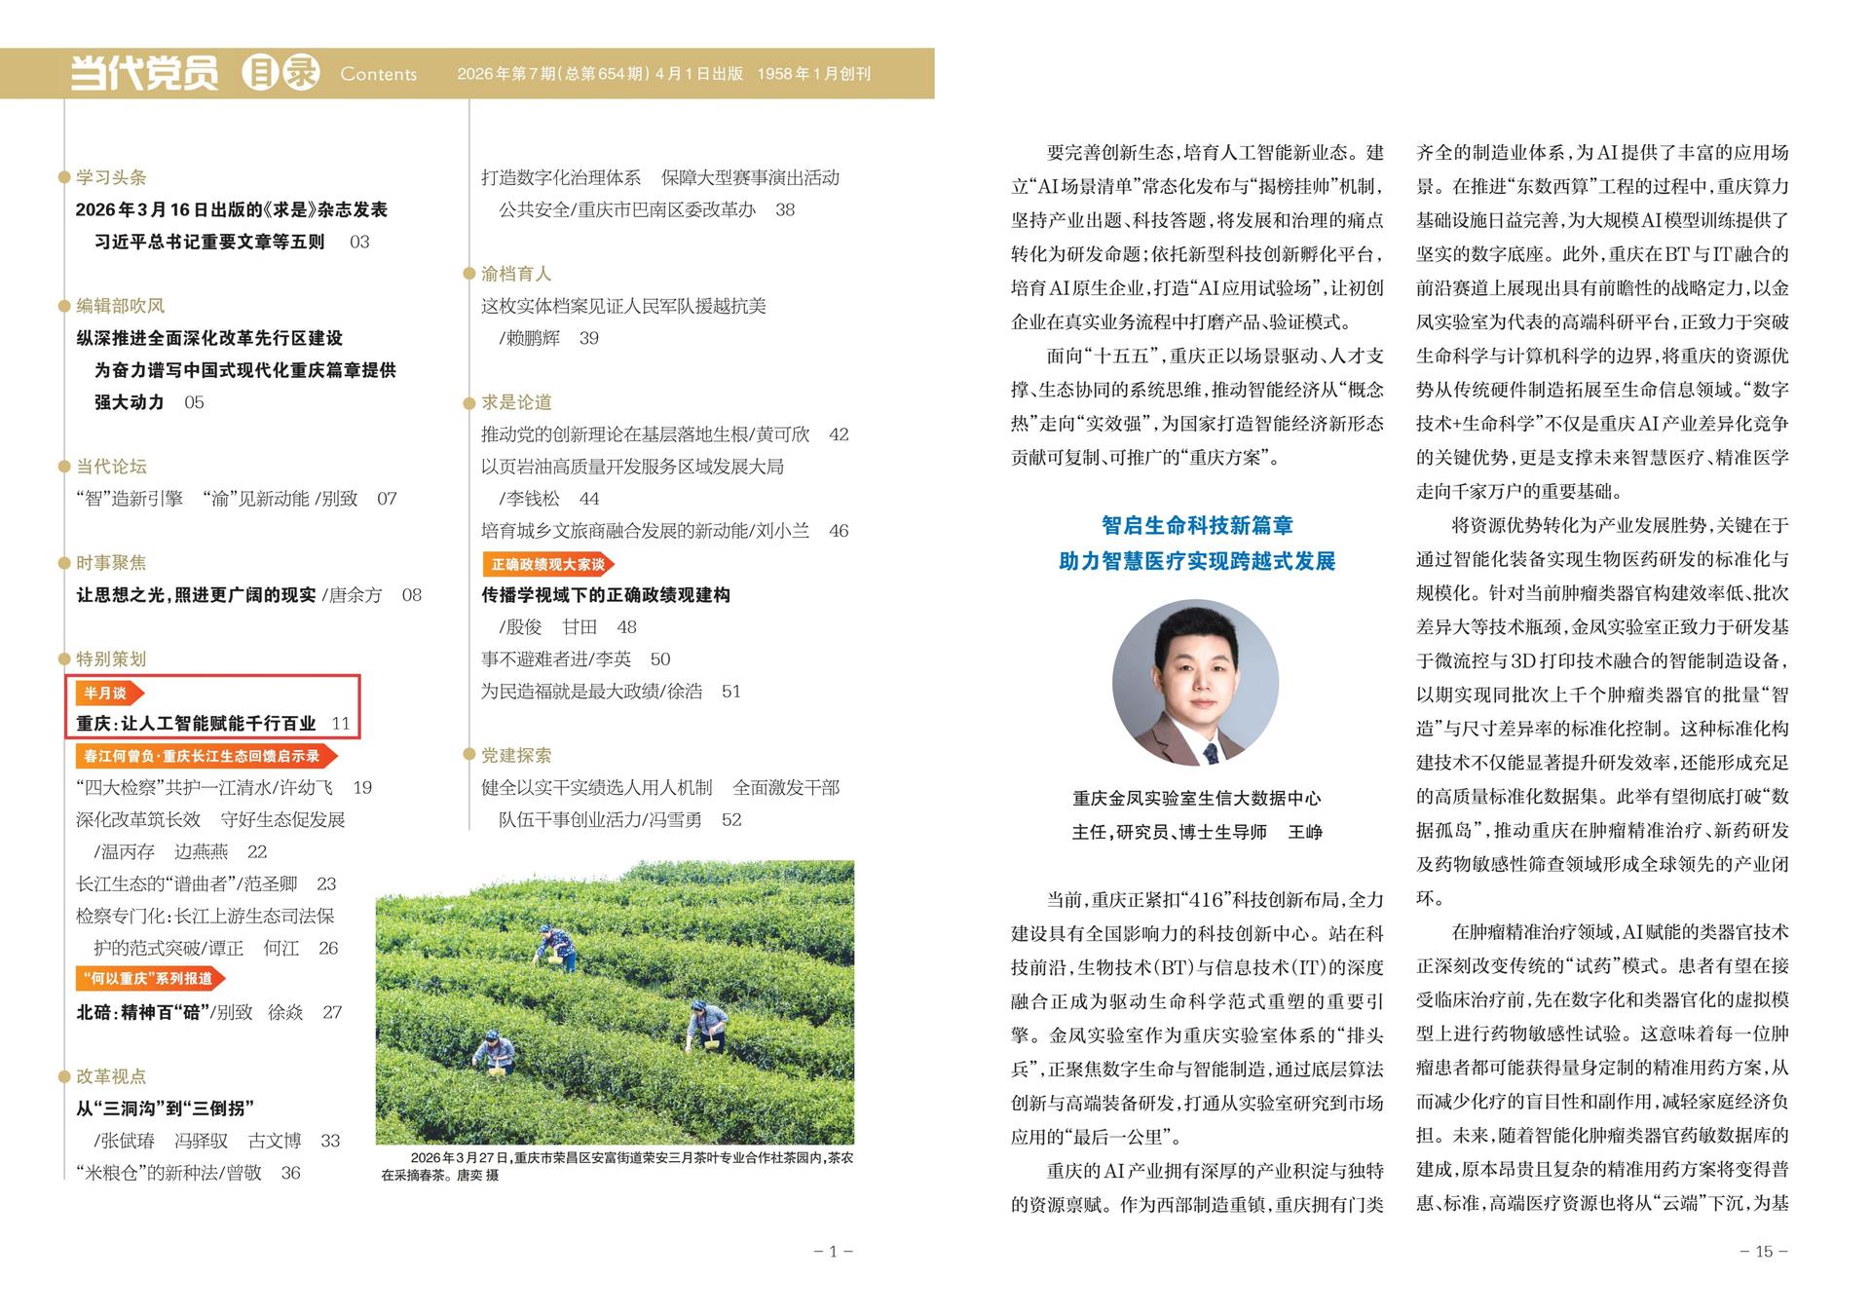Click the Contents label in header
This screenshot has width=1870, height=1315.
pos(378,74)
